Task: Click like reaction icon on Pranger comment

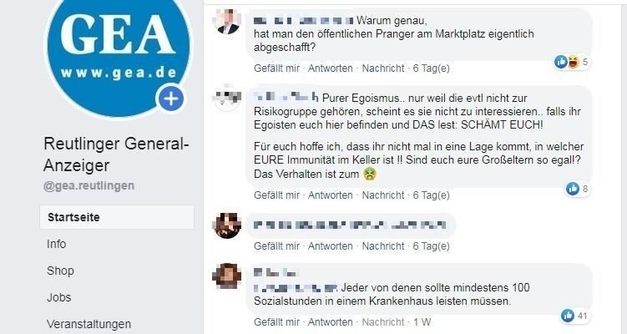Action: [561, 62]
